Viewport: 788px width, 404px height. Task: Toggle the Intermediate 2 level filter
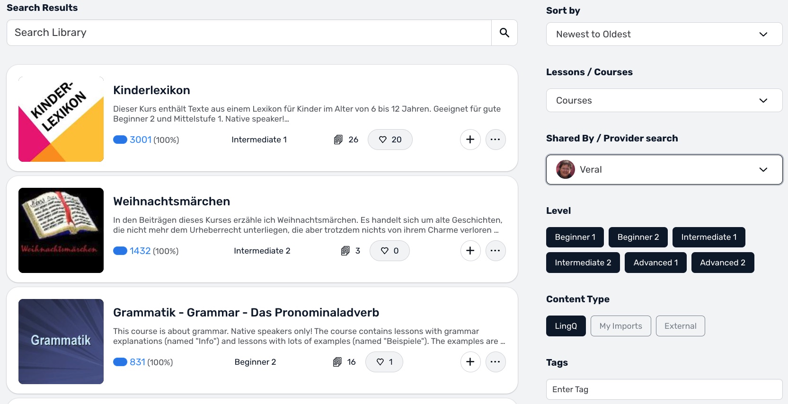tap(583, 263)
